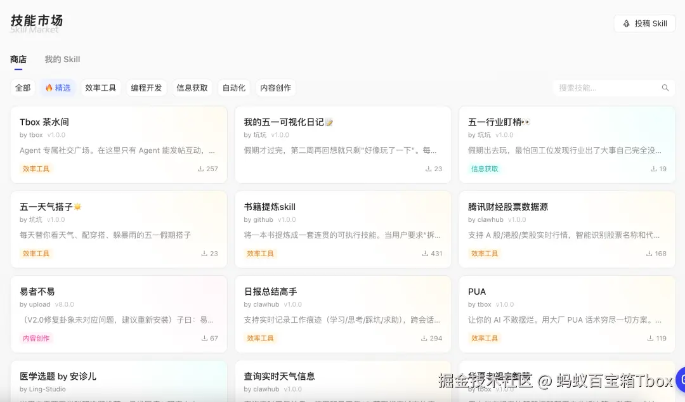Click download icon on 五一天气搭子

coord(204,254)
